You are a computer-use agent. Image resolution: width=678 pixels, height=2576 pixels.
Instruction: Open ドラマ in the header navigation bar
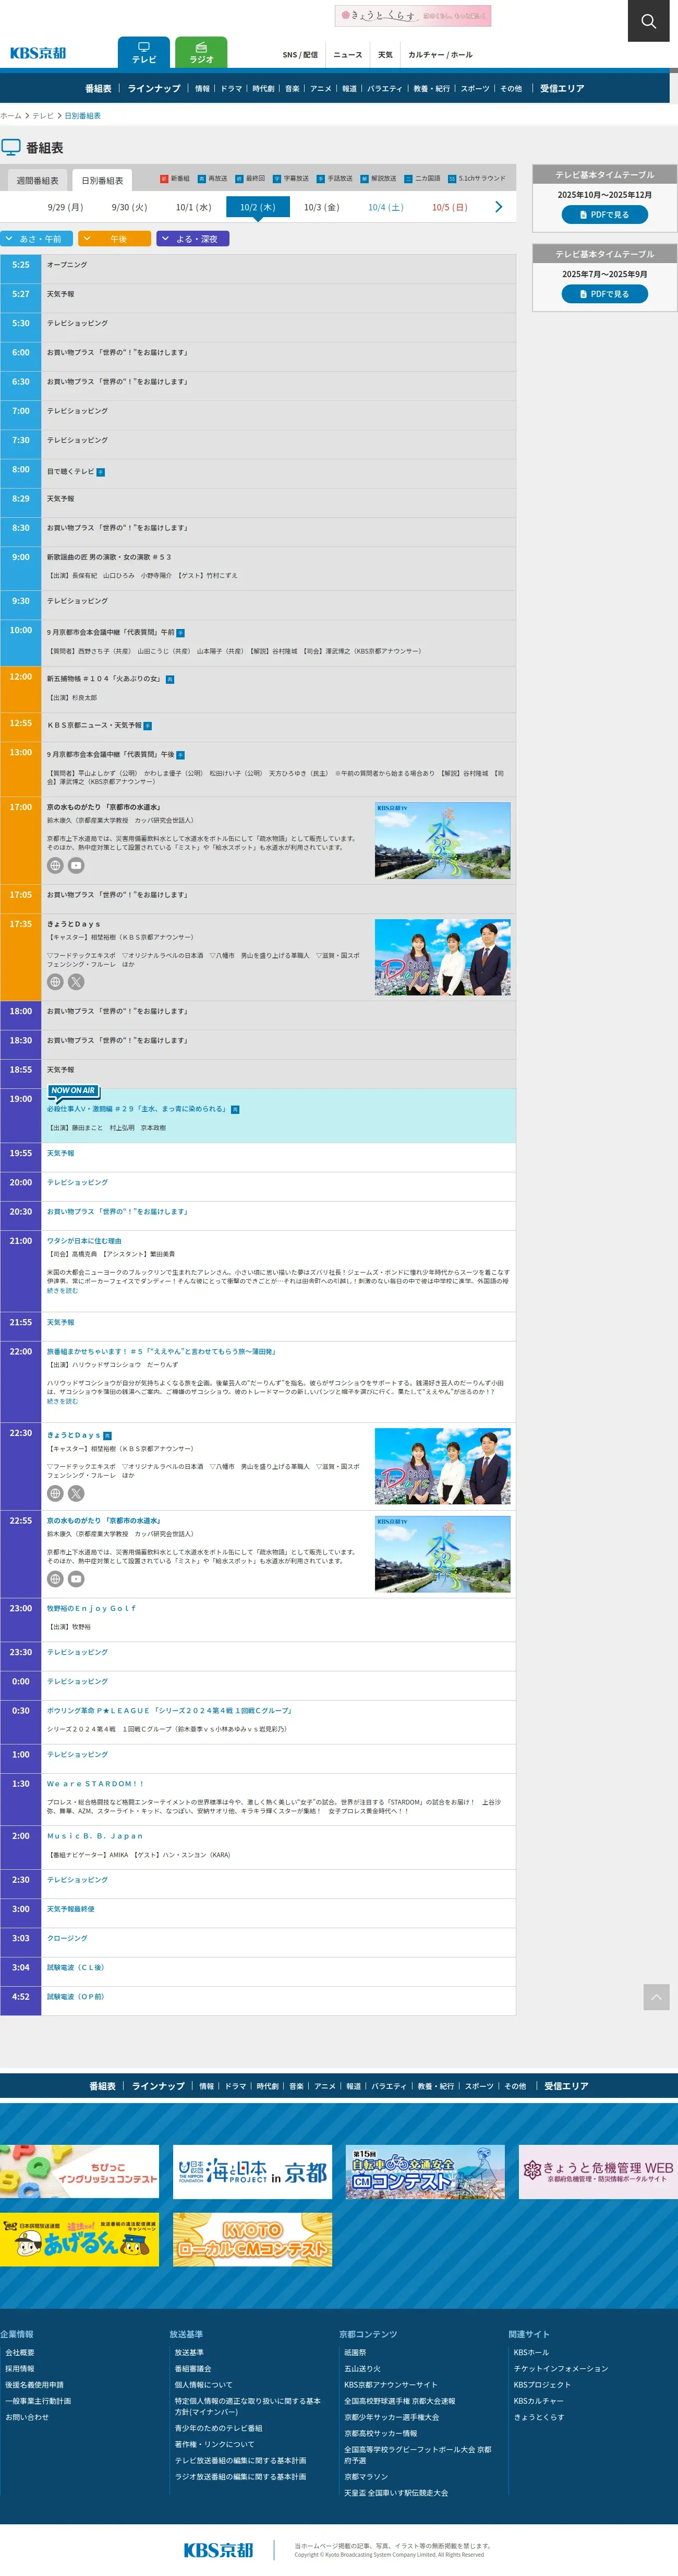[232, 89]
